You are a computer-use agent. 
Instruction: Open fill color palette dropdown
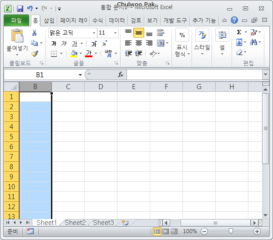coord(81,53)
